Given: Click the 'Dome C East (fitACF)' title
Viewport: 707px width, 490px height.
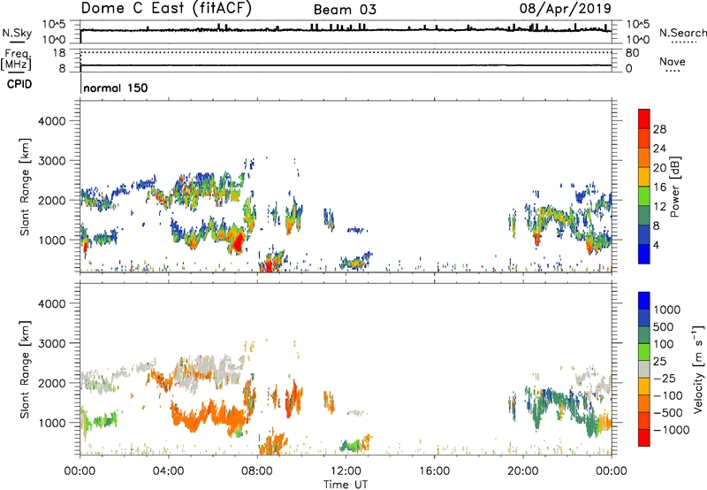Looking at the screenshot, I should click(x=166, y=9).
